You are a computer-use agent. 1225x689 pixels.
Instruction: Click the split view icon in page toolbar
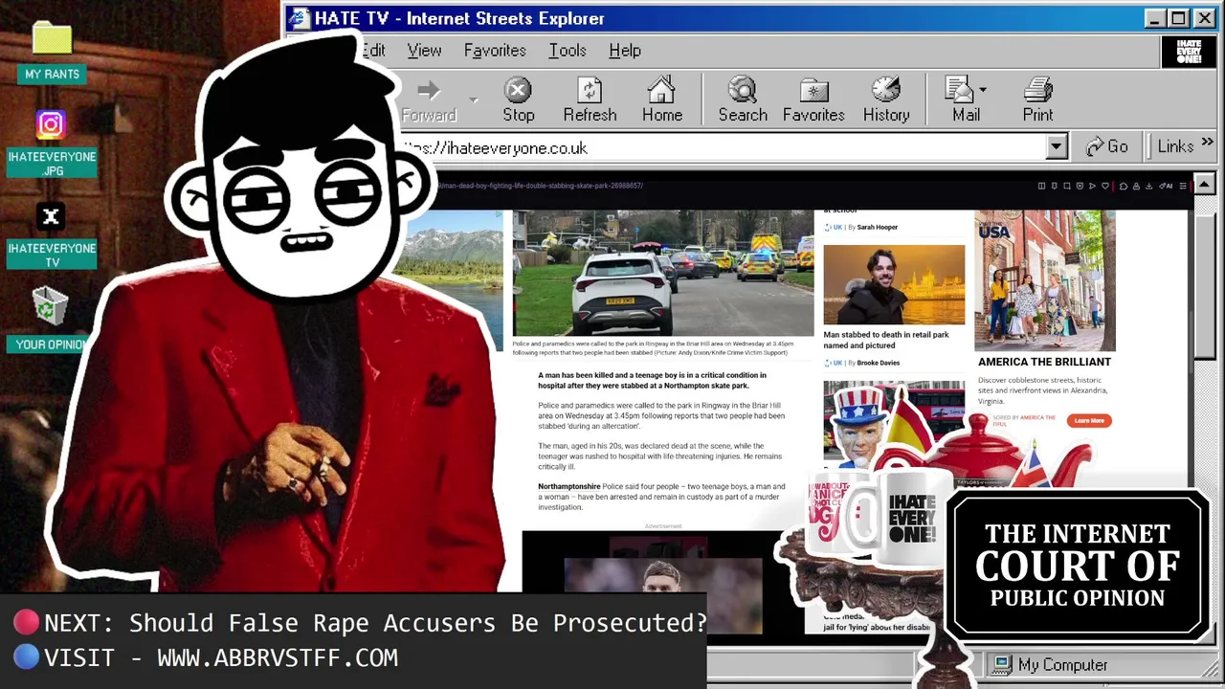1041,186
